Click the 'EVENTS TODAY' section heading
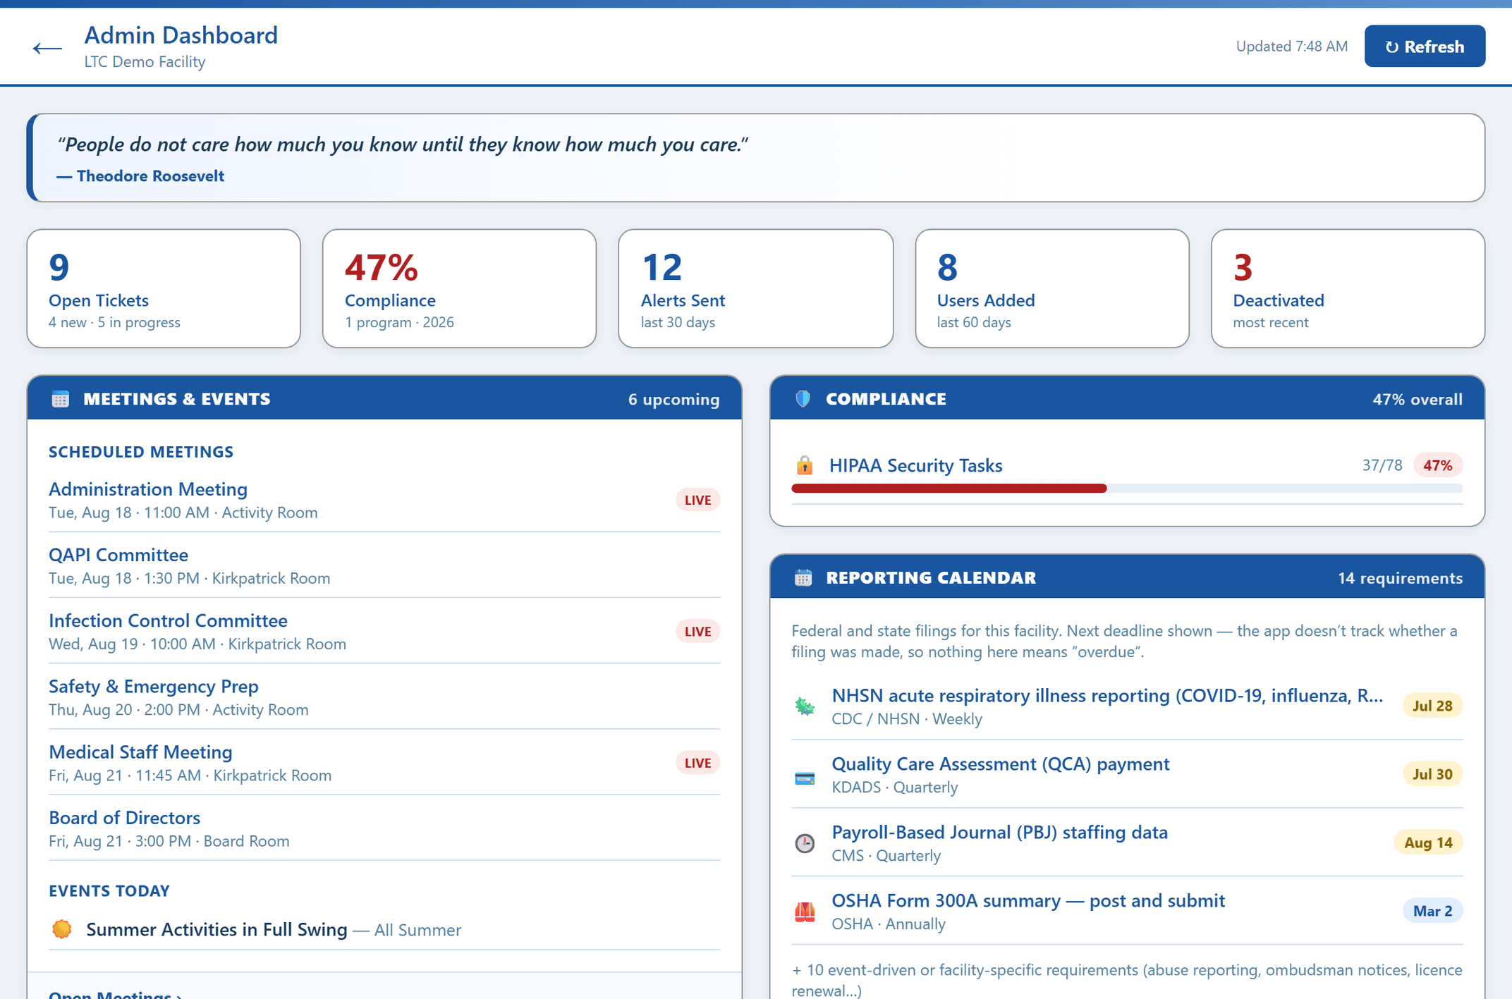The height and width of the screenshot is (999, 1512). coord(109,891)
